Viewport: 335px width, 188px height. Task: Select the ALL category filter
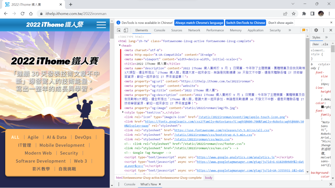point(15,137)
